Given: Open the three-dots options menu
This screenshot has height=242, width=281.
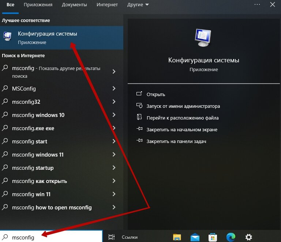Looking at the screenshot, I should 257,4.
